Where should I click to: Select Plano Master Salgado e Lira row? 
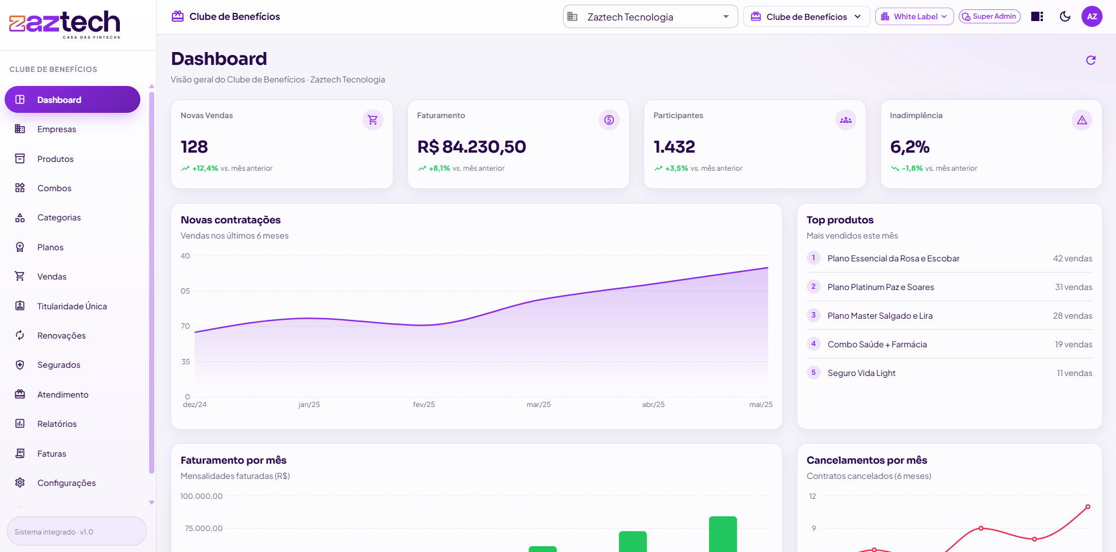tap(949, 316)
